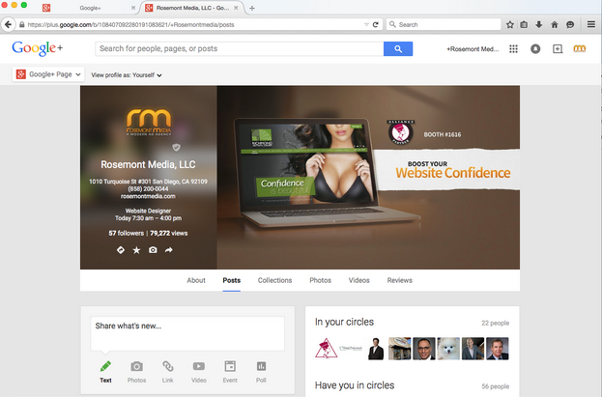This screenshot has width=602, height=397.
Task: Click the 79,272 views text
Action: point(169,233)
